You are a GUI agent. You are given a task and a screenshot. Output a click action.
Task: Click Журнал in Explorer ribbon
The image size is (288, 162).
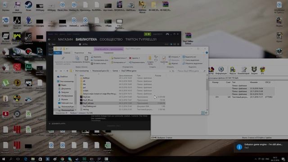click(173, 63)
